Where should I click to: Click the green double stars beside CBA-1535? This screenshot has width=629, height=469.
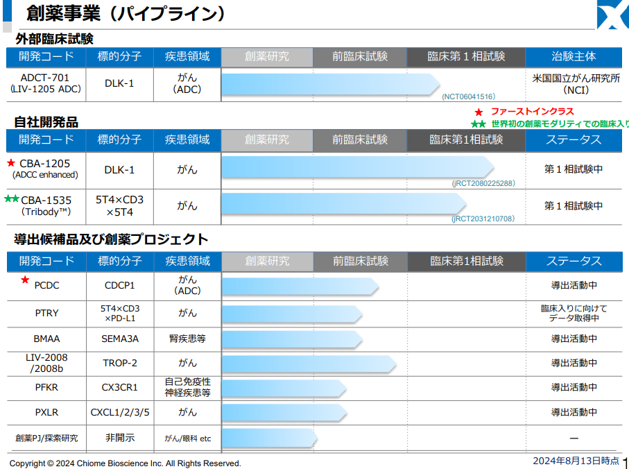[x=12, y=199]
